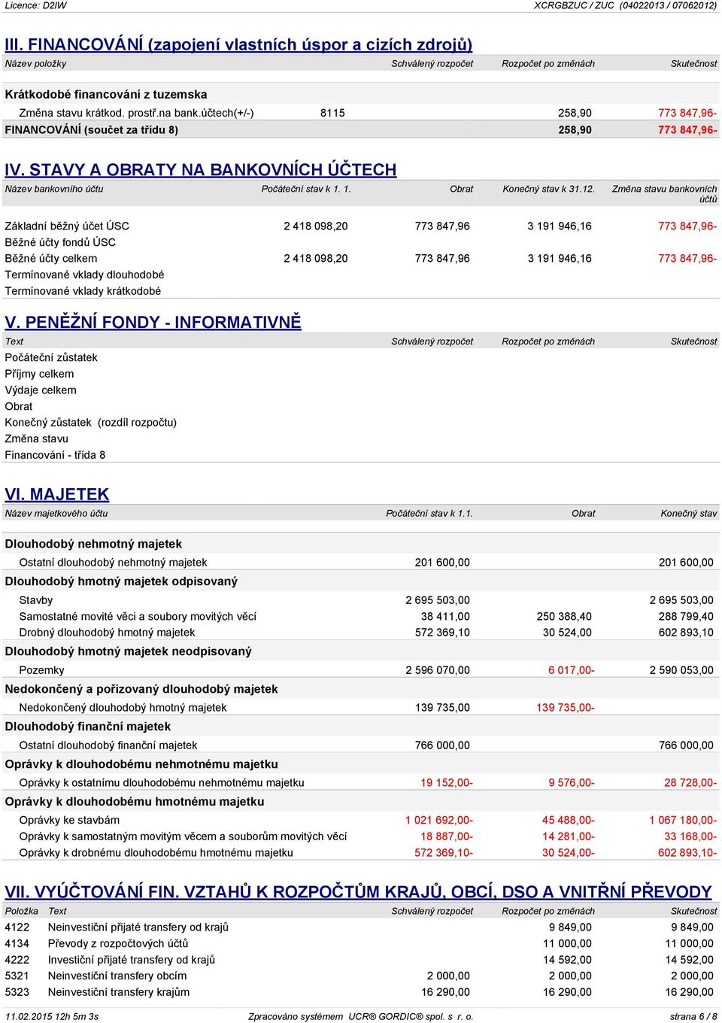Click 'Běžné účty fondů ÚSC' row
This screenshot has height=1023, width=722.
(361, 242)
